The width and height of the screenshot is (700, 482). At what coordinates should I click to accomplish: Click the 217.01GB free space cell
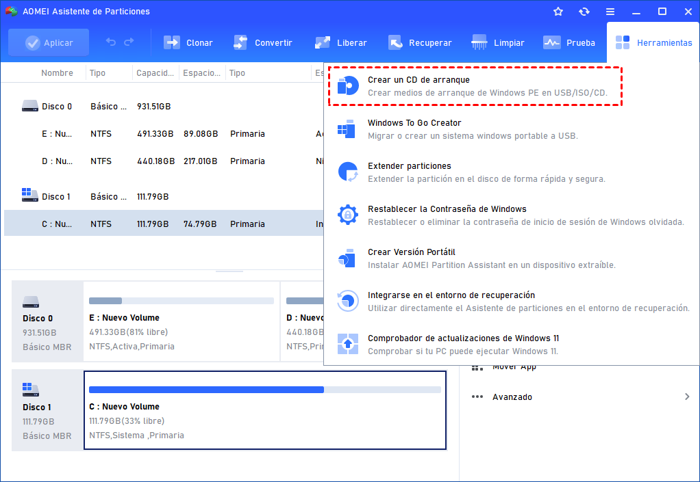[x=201, y=161]
